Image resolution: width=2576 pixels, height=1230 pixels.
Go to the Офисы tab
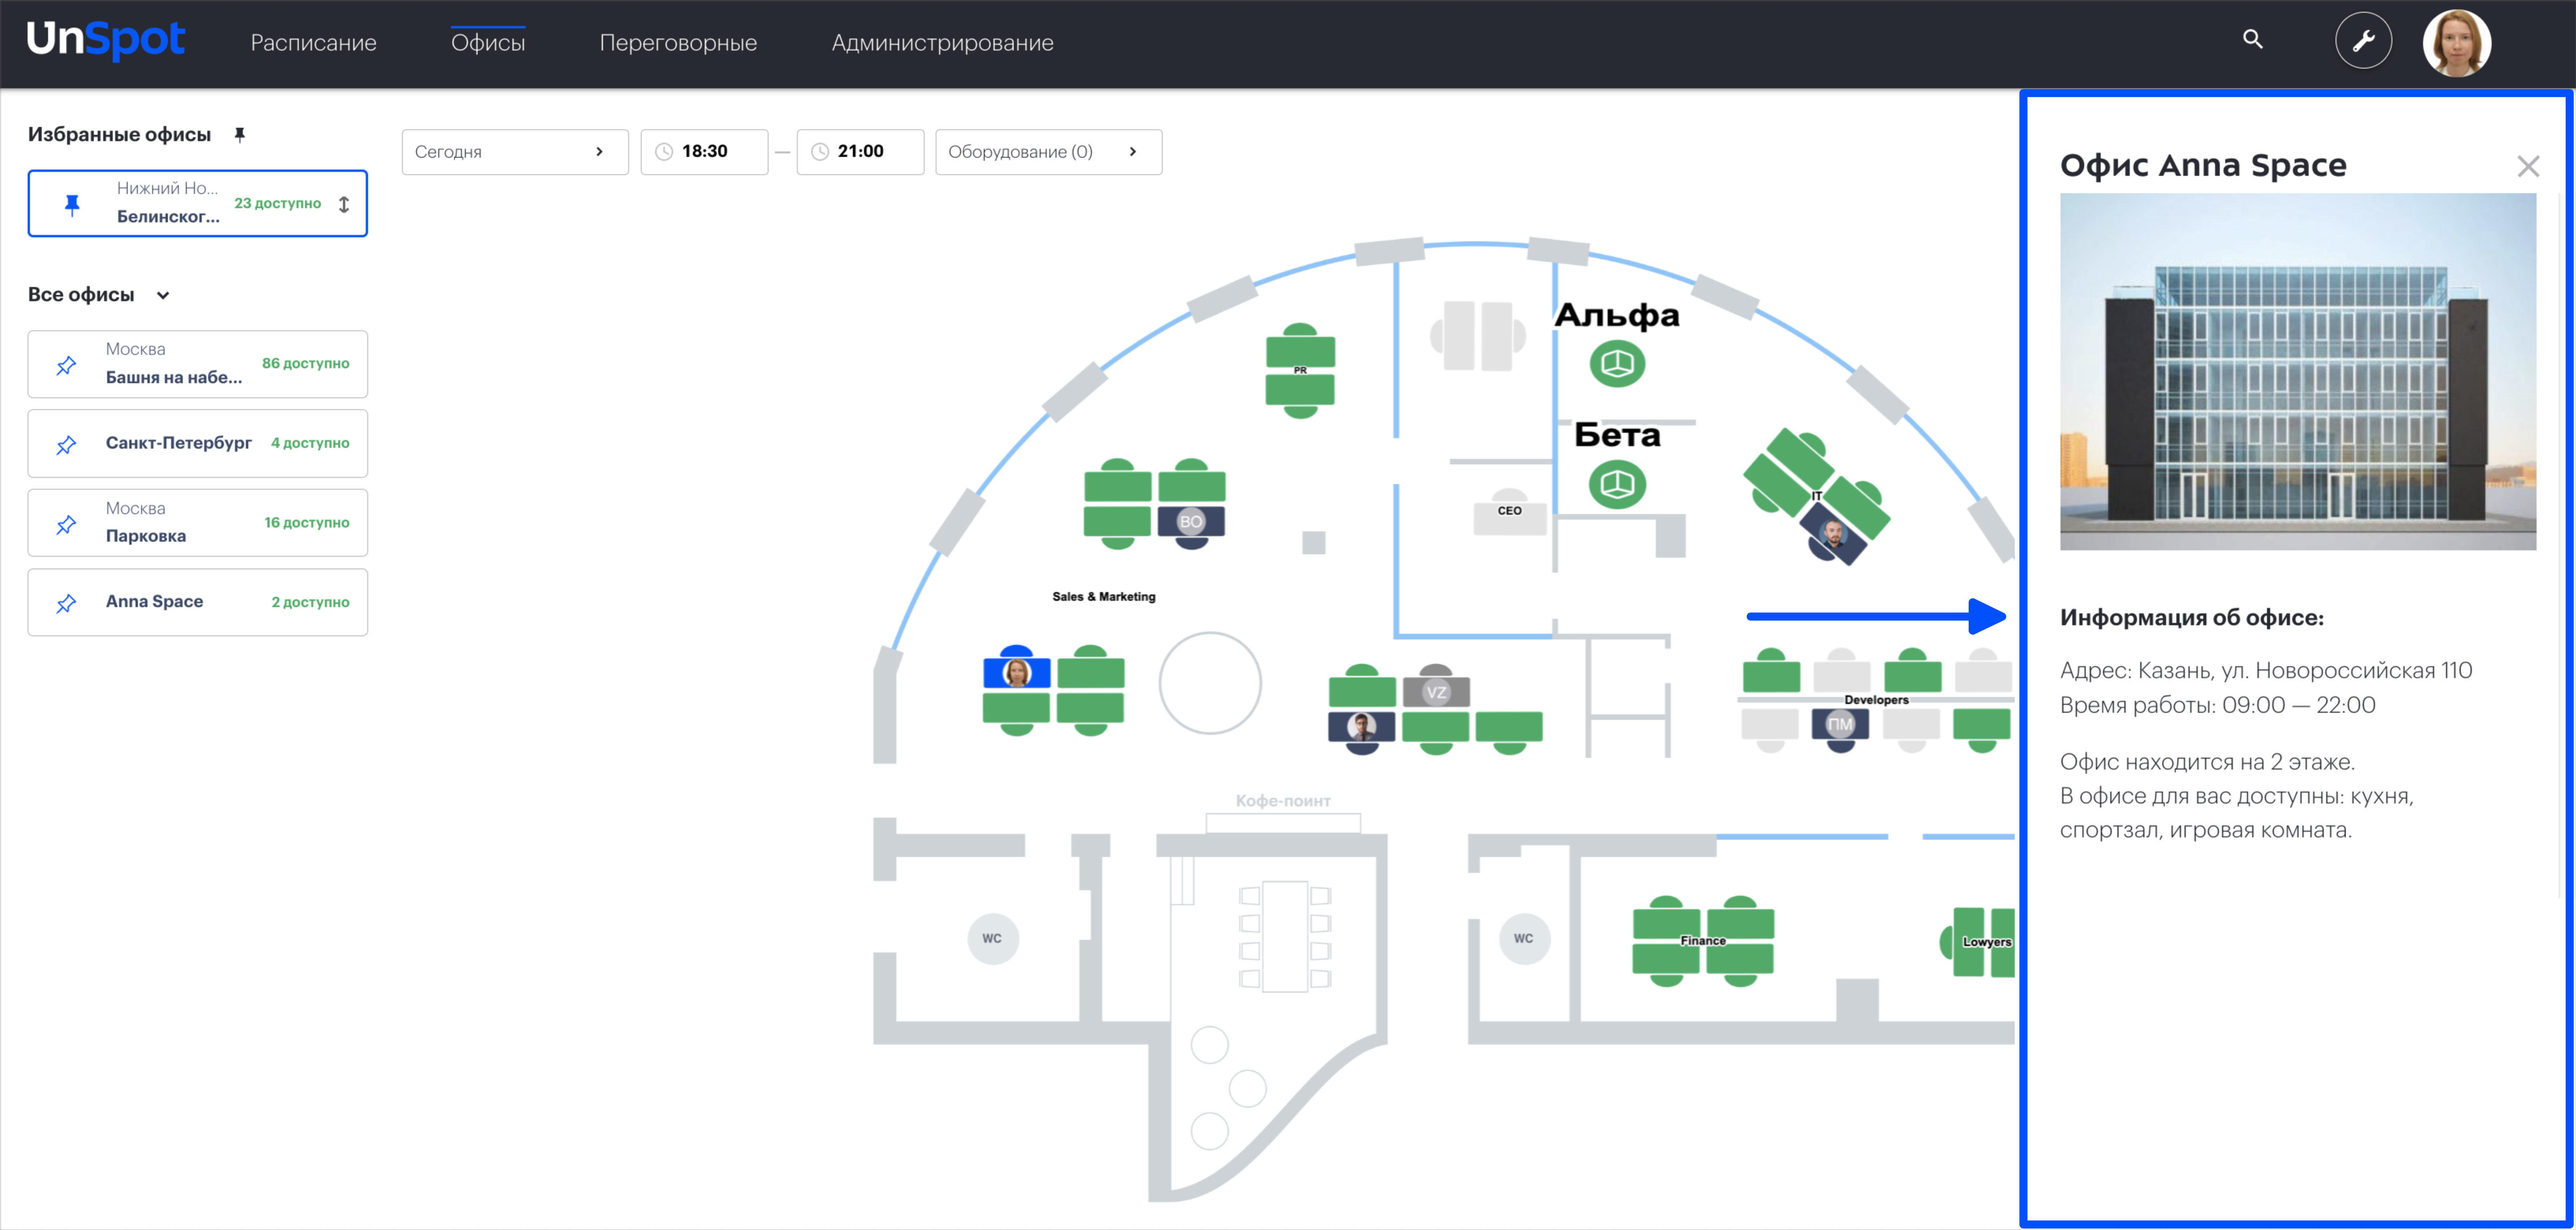[x=488, y=43]
